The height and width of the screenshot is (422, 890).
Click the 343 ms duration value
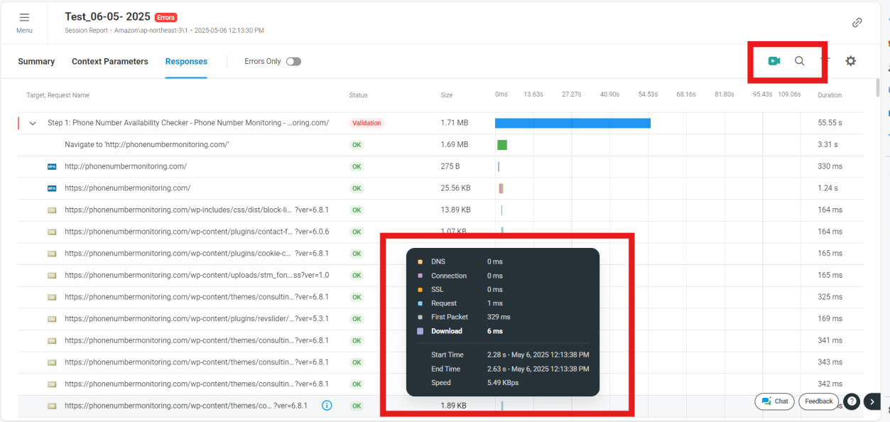(830, 362)
